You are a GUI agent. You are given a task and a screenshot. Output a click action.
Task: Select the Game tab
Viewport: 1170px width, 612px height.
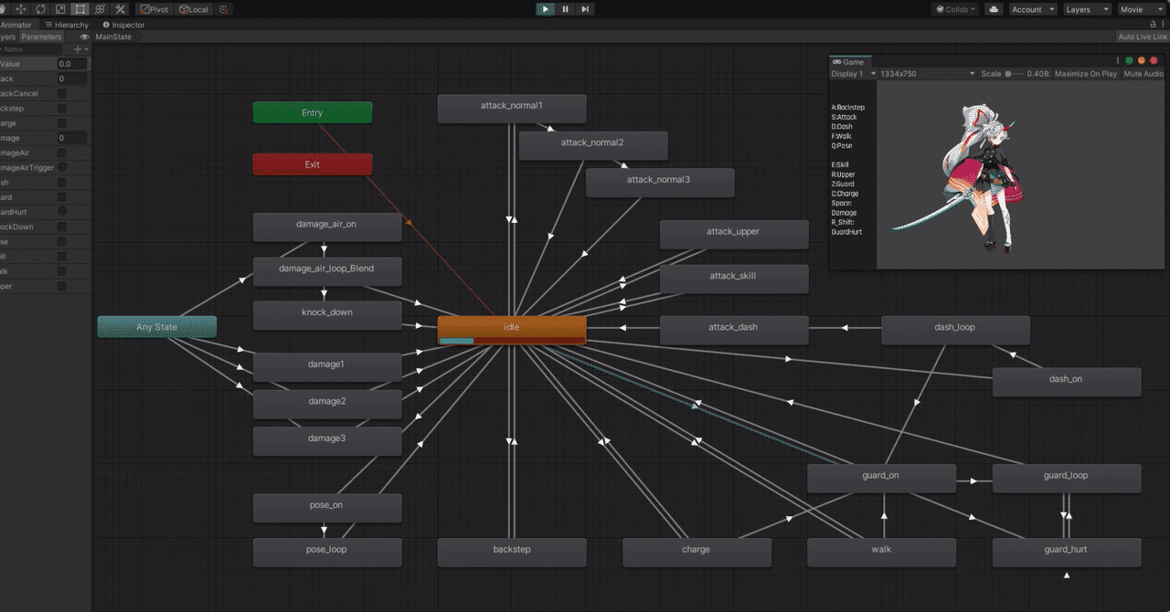[848, 61]
